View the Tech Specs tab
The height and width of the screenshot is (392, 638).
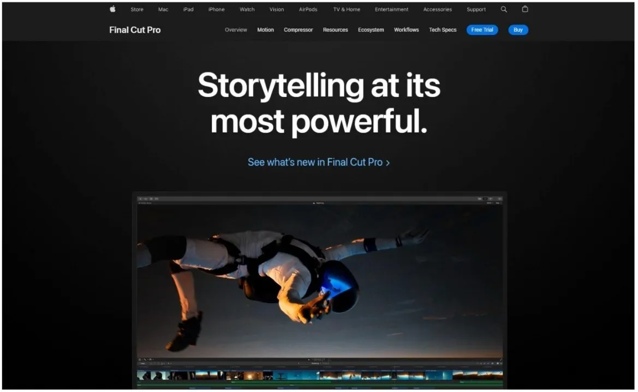coord(442,30)
